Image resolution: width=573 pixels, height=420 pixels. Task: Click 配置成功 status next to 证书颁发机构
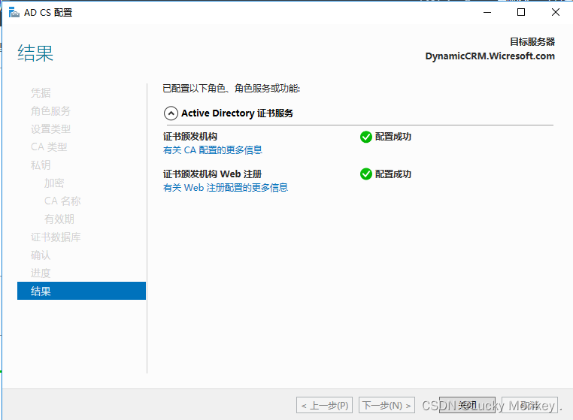[x=393, y=137]
